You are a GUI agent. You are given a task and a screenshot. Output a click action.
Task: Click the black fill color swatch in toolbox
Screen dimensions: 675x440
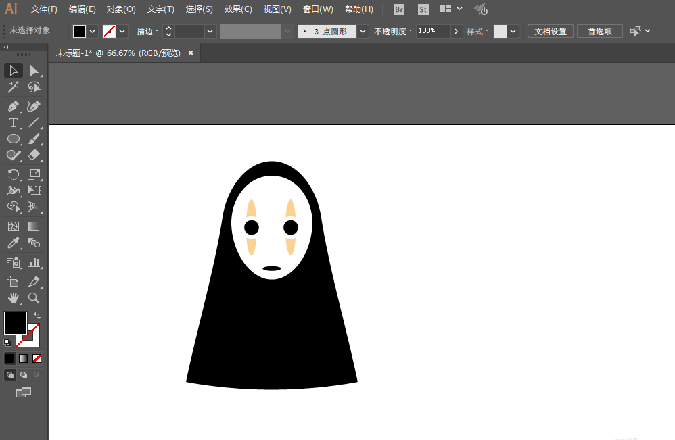click(15, 322)
